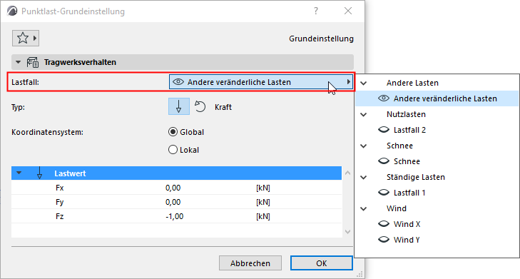Collapse the Schnee group chevron
This screenshot has height=279, width=520.
[364, 146]
